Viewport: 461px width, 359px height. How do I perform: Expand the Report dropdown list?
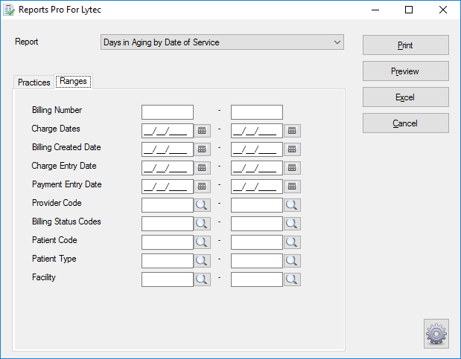pos(337,42)
